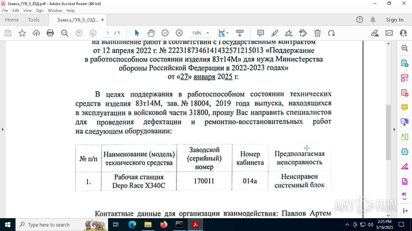This screenshot has width=412, height=231.
Task: Email the file with the envelope icon
Action: coord(389,33)
